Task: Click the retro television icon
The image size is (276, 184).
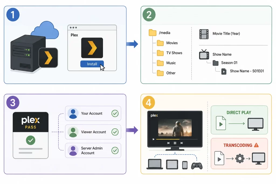Action: [x=204, y=54]
